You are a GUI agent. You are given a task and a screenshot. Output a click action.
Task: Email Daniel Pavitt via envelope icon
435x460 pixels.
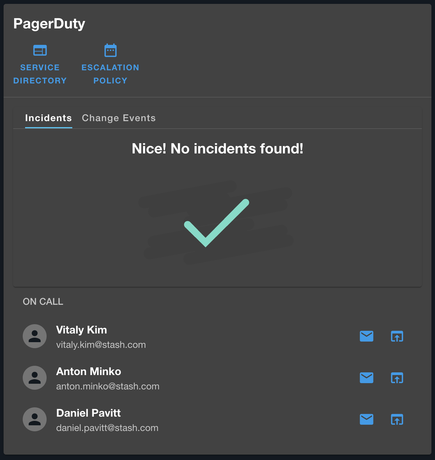coord(366,419)
